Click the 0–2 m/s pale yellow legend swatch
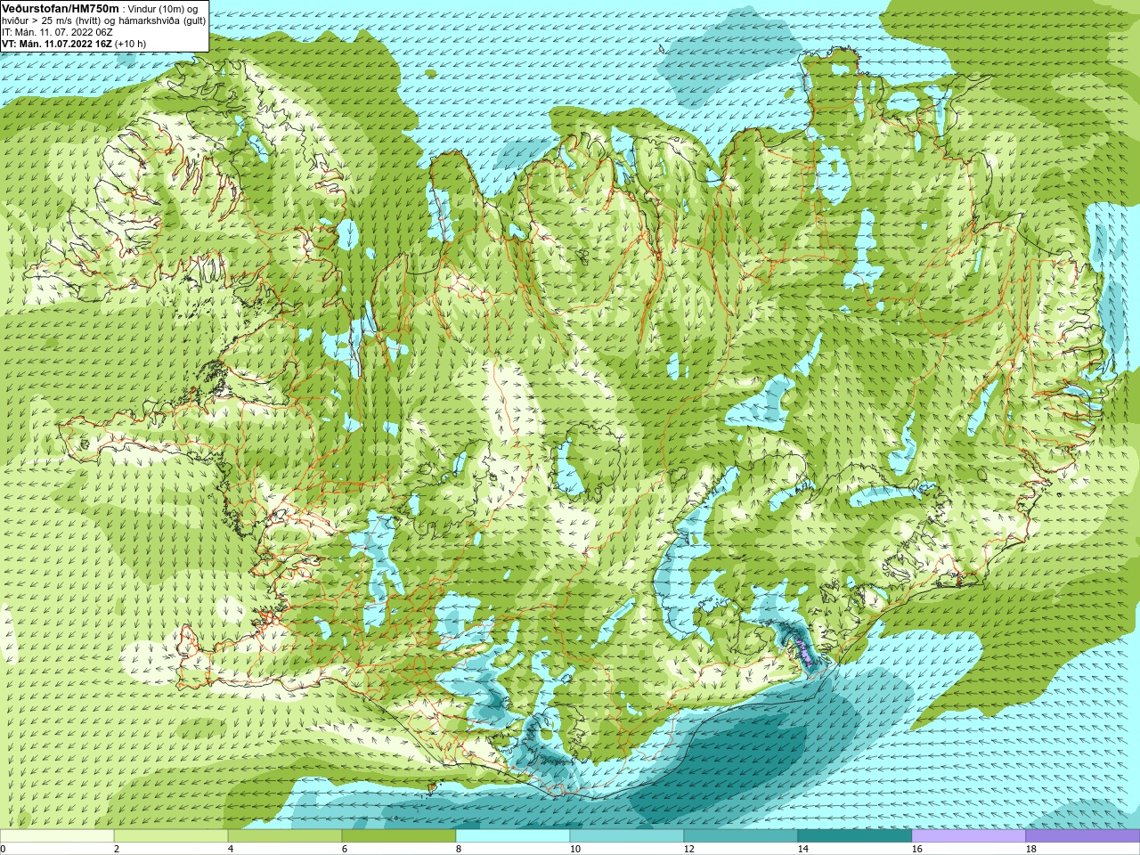 point(57,836)
